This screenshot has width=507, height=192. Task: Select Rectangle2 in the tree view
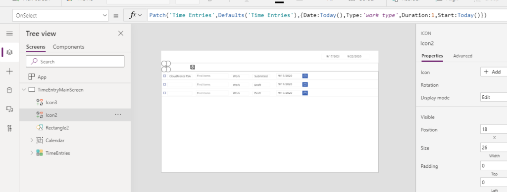point(57,128)
